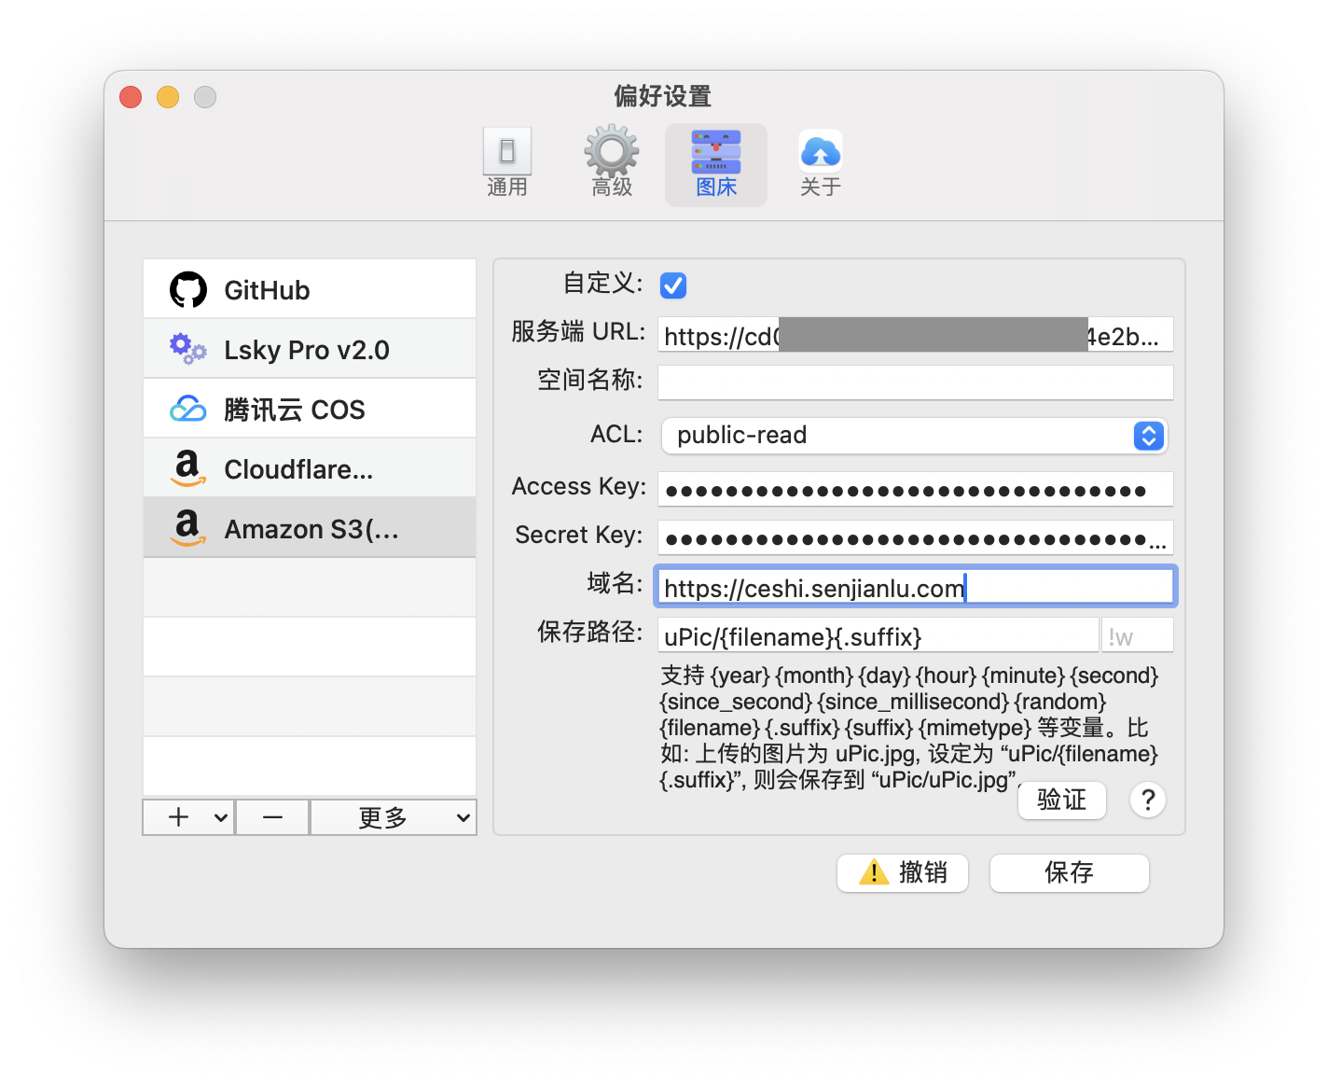Click the Access Key field
1328x1086 pixels.
(916, 490)
